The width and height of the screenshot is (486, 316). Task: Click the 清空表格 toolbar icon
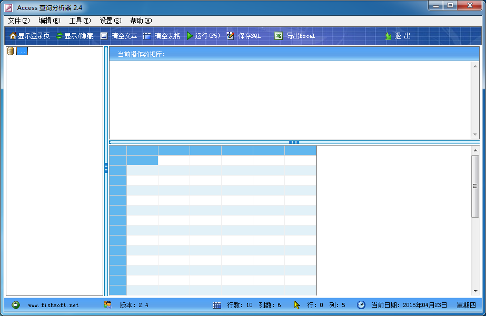tap(147, 36)
